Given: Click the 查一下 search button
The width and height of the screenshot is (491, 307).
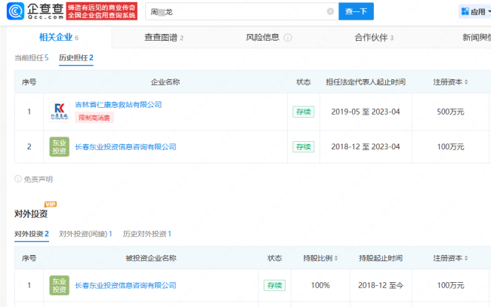Looking at the screenshot, I should 356,11.
